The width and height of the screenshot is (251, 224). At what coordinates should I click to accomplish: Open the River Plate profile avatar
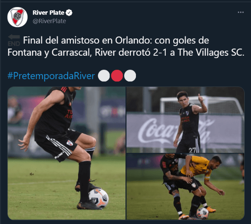pos(18,17)
